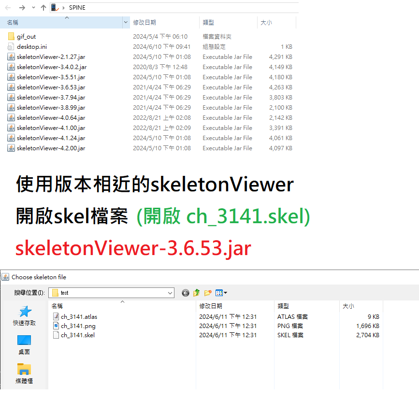Go back in the Choose skeleton file dialog
The image size is (419, 400).
pyautogui.click(x=186, y=293)
